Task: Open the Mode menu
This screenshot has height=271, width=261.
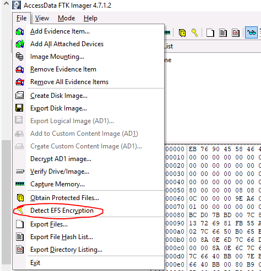Action: point(67,18)
